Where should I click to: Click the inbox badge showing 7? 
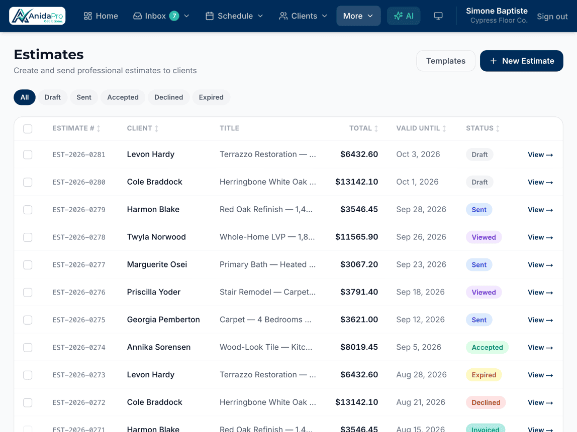click(174, 16)
